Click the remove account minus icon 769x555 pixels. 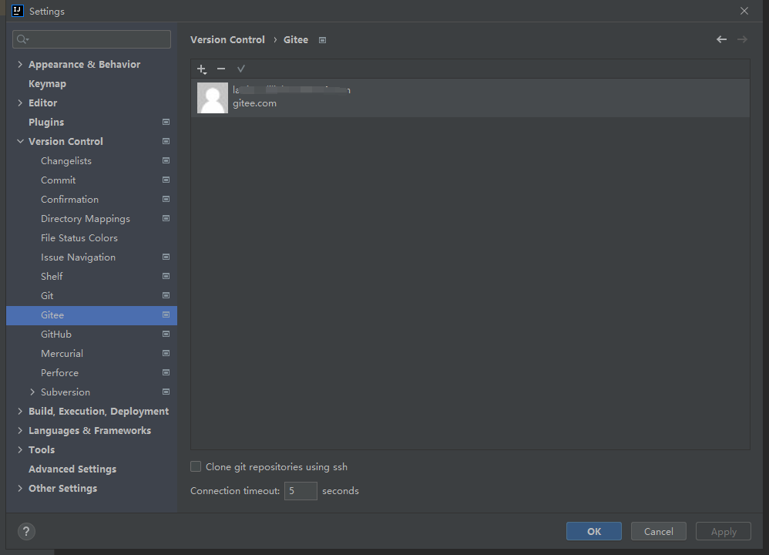point(221,69)
